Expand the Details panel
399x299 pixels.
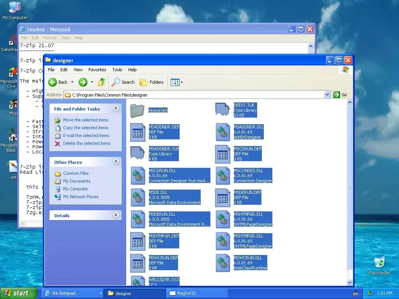coord(116,215)
